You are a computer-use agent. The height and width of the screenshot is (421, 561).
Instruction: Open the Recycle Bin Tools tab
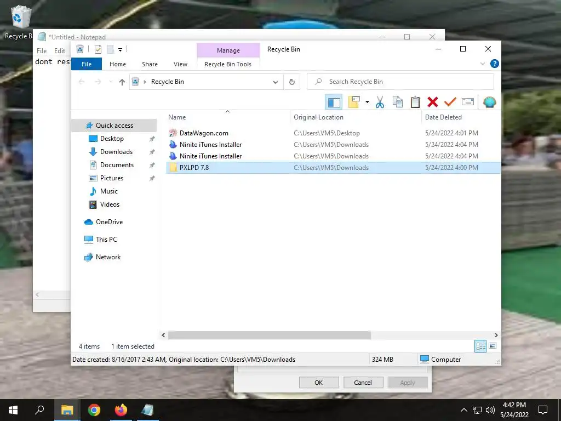coord(228,64)
